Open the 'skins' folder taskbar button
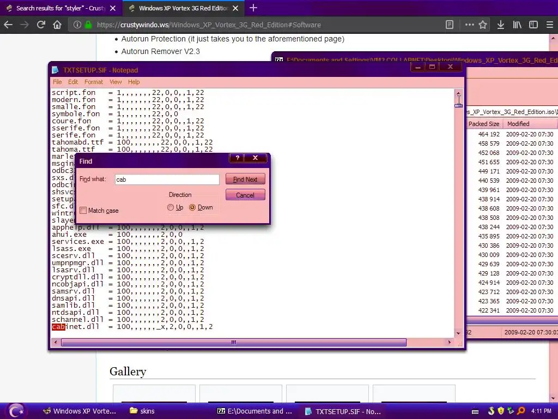Image resolution: width=558 pixels, height=419 pixels. [142, 411]
